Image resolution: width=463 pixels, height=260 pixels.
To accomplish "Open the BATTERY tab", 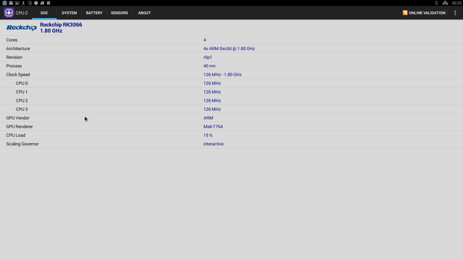I will [x=94, y=13].
